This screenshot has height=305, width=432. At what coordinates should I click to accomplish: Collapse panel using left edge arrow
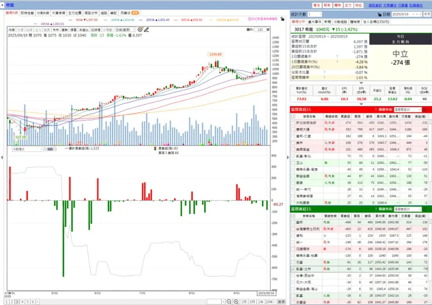(x=2, y=157)
